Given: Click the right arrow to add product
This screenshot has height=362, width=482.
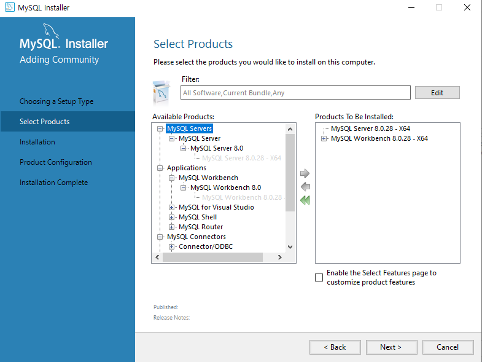Looking at the screenshot, I should [305, 173].
